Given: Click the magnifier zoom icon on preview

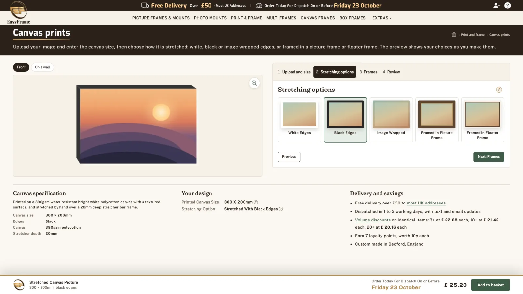Looking at the screenshot, I should [254, 83].
